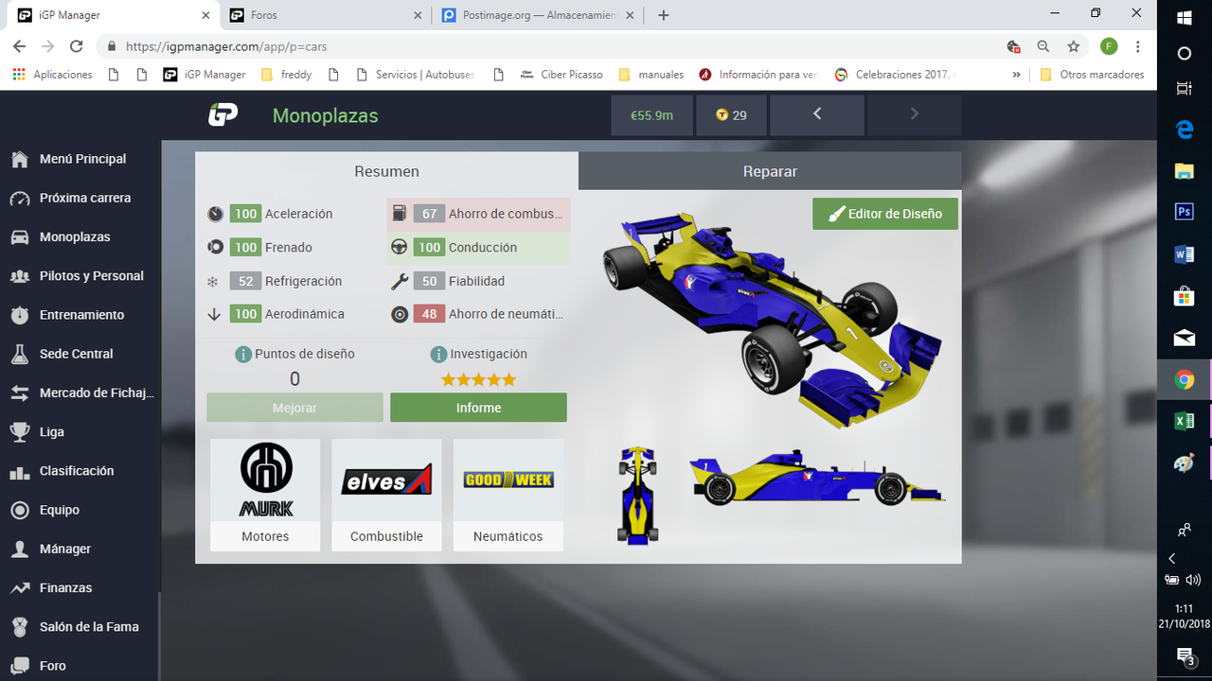
Task: Open the freddy bookmarks folder
Action: coord(286,75)
